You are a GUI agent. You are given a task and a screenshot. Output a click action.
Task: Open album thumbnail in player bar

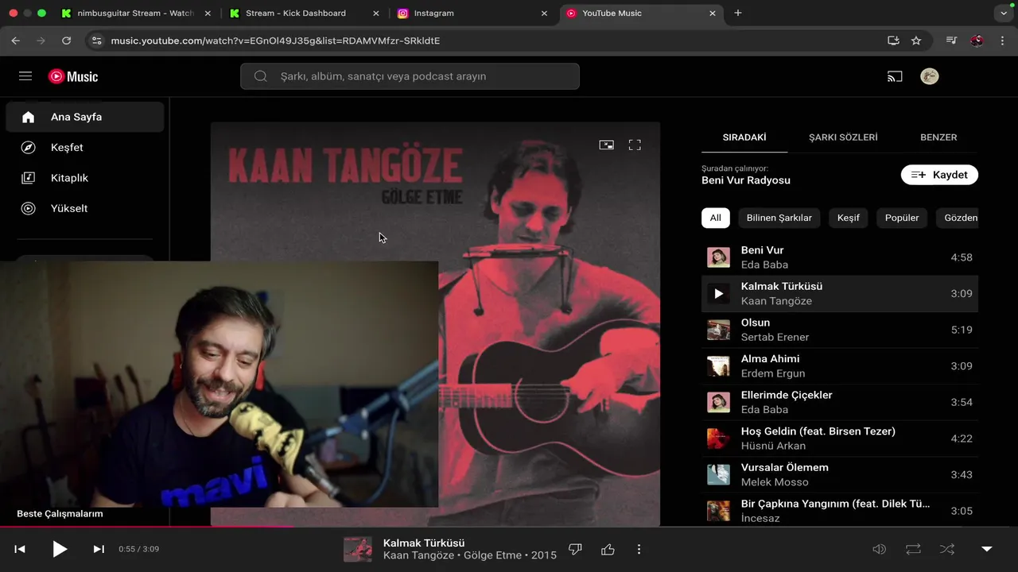358,549
